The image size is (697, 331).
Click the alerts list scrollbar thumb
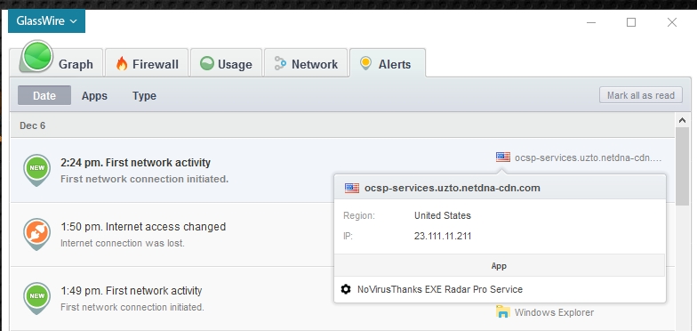[682, 166]
